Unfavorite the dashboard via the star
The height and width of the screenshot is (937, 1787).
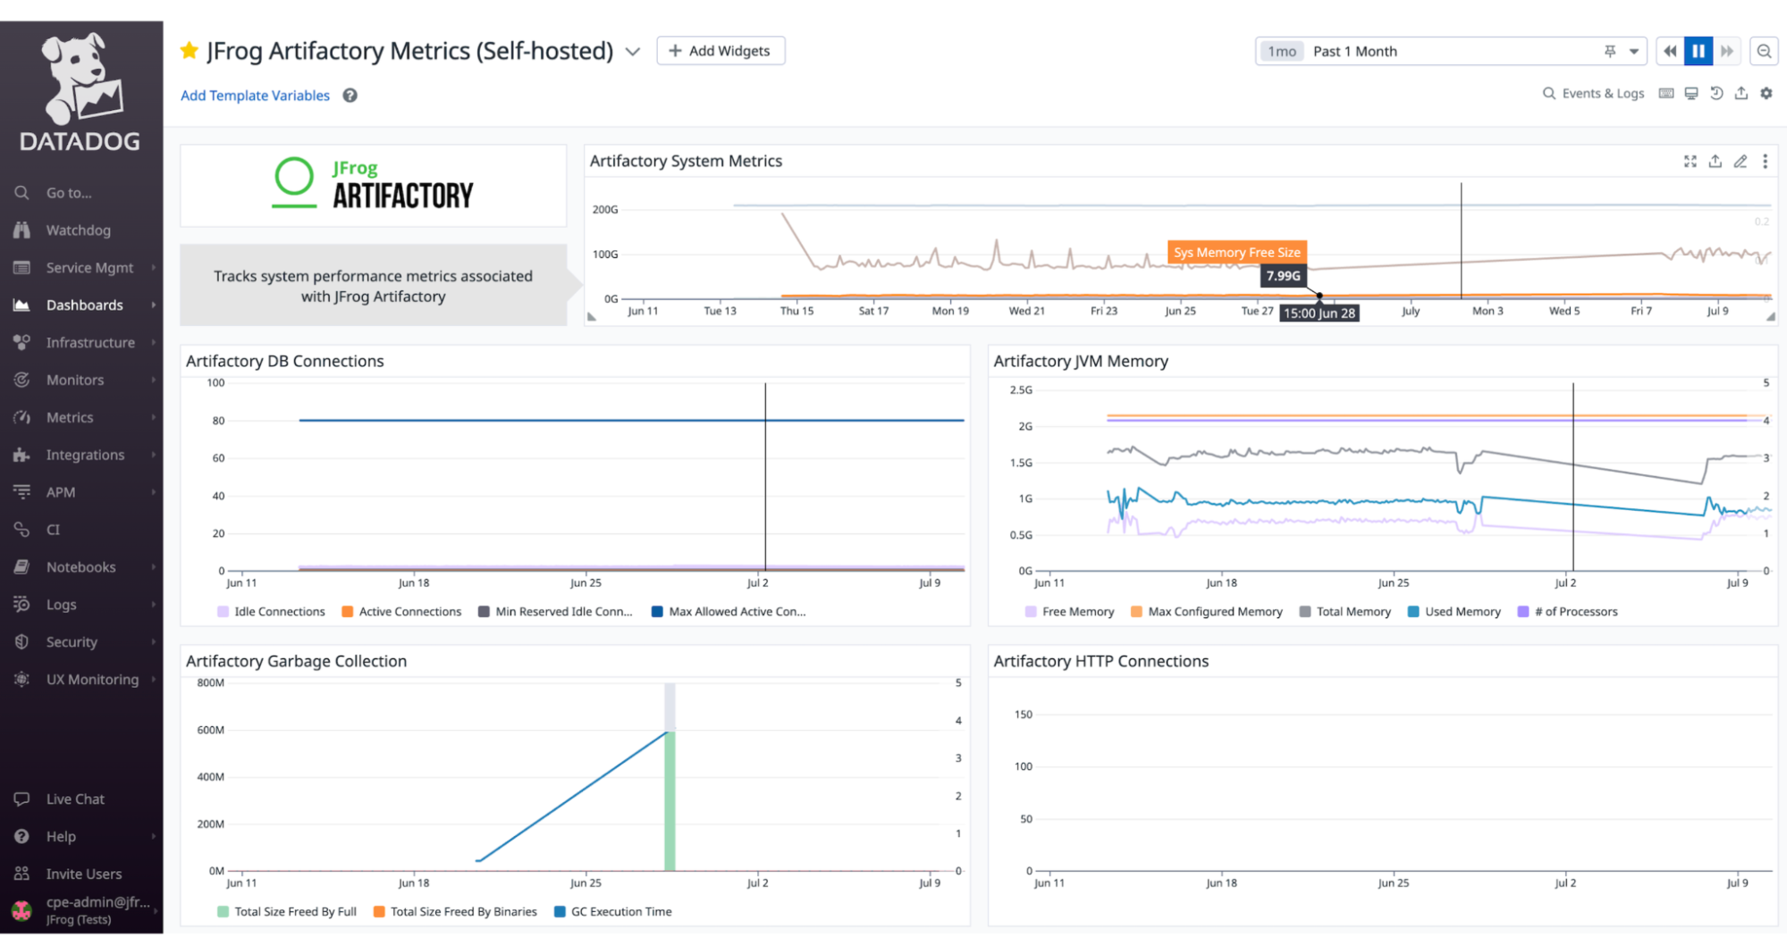click(189, 50)
